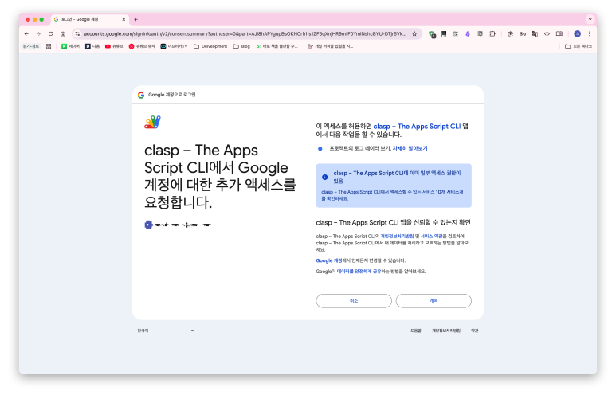Image resolution: width=616 pixels, height=399 pixels.
Task: Click the profile avatar in the toolbar
Action: pos(577,33)
